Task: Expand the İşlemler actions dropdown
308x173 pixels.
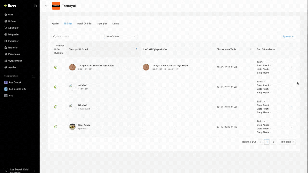Action: pos(288,37)
